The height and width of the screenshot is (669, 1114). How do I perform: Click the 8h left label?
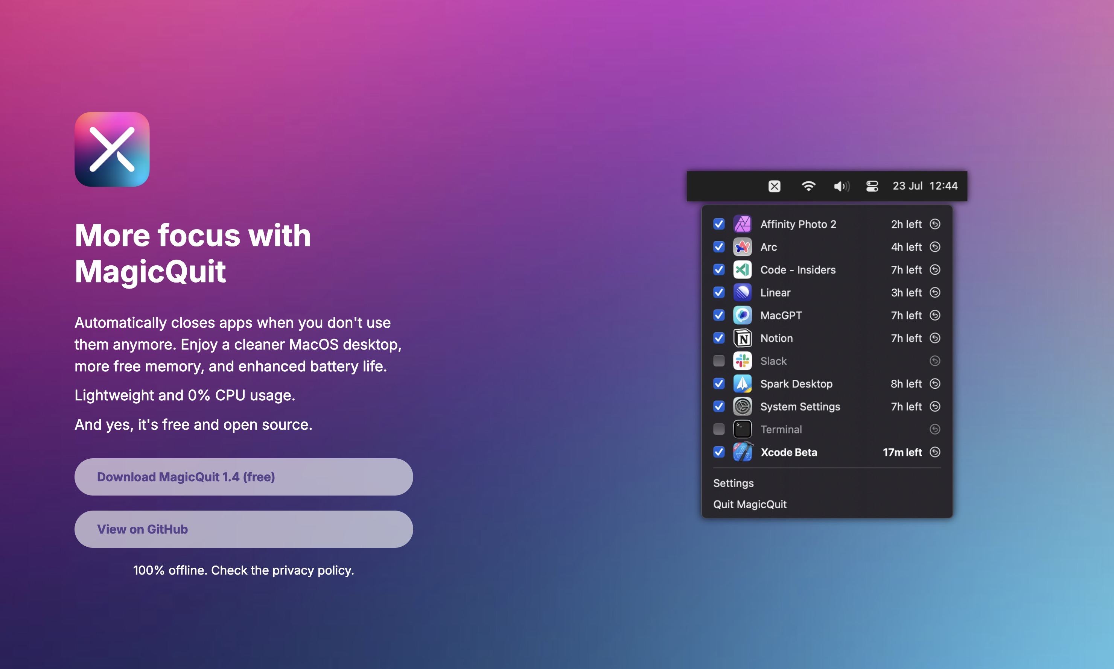click(906, 384)
